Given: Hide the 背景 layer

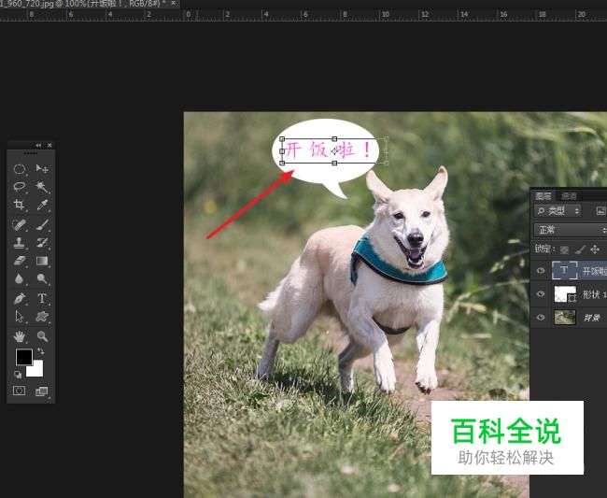Looking at the screenshot, I should pos(541,318).
